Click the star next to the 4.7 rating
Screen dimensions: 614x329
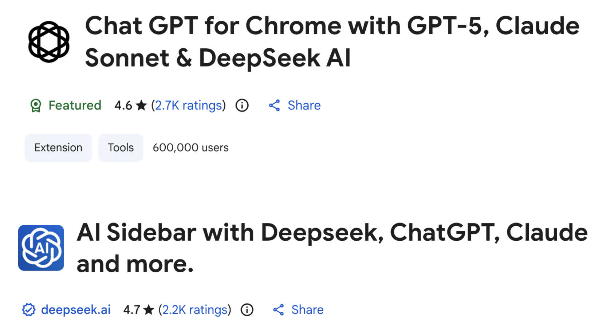pos(149,310)
